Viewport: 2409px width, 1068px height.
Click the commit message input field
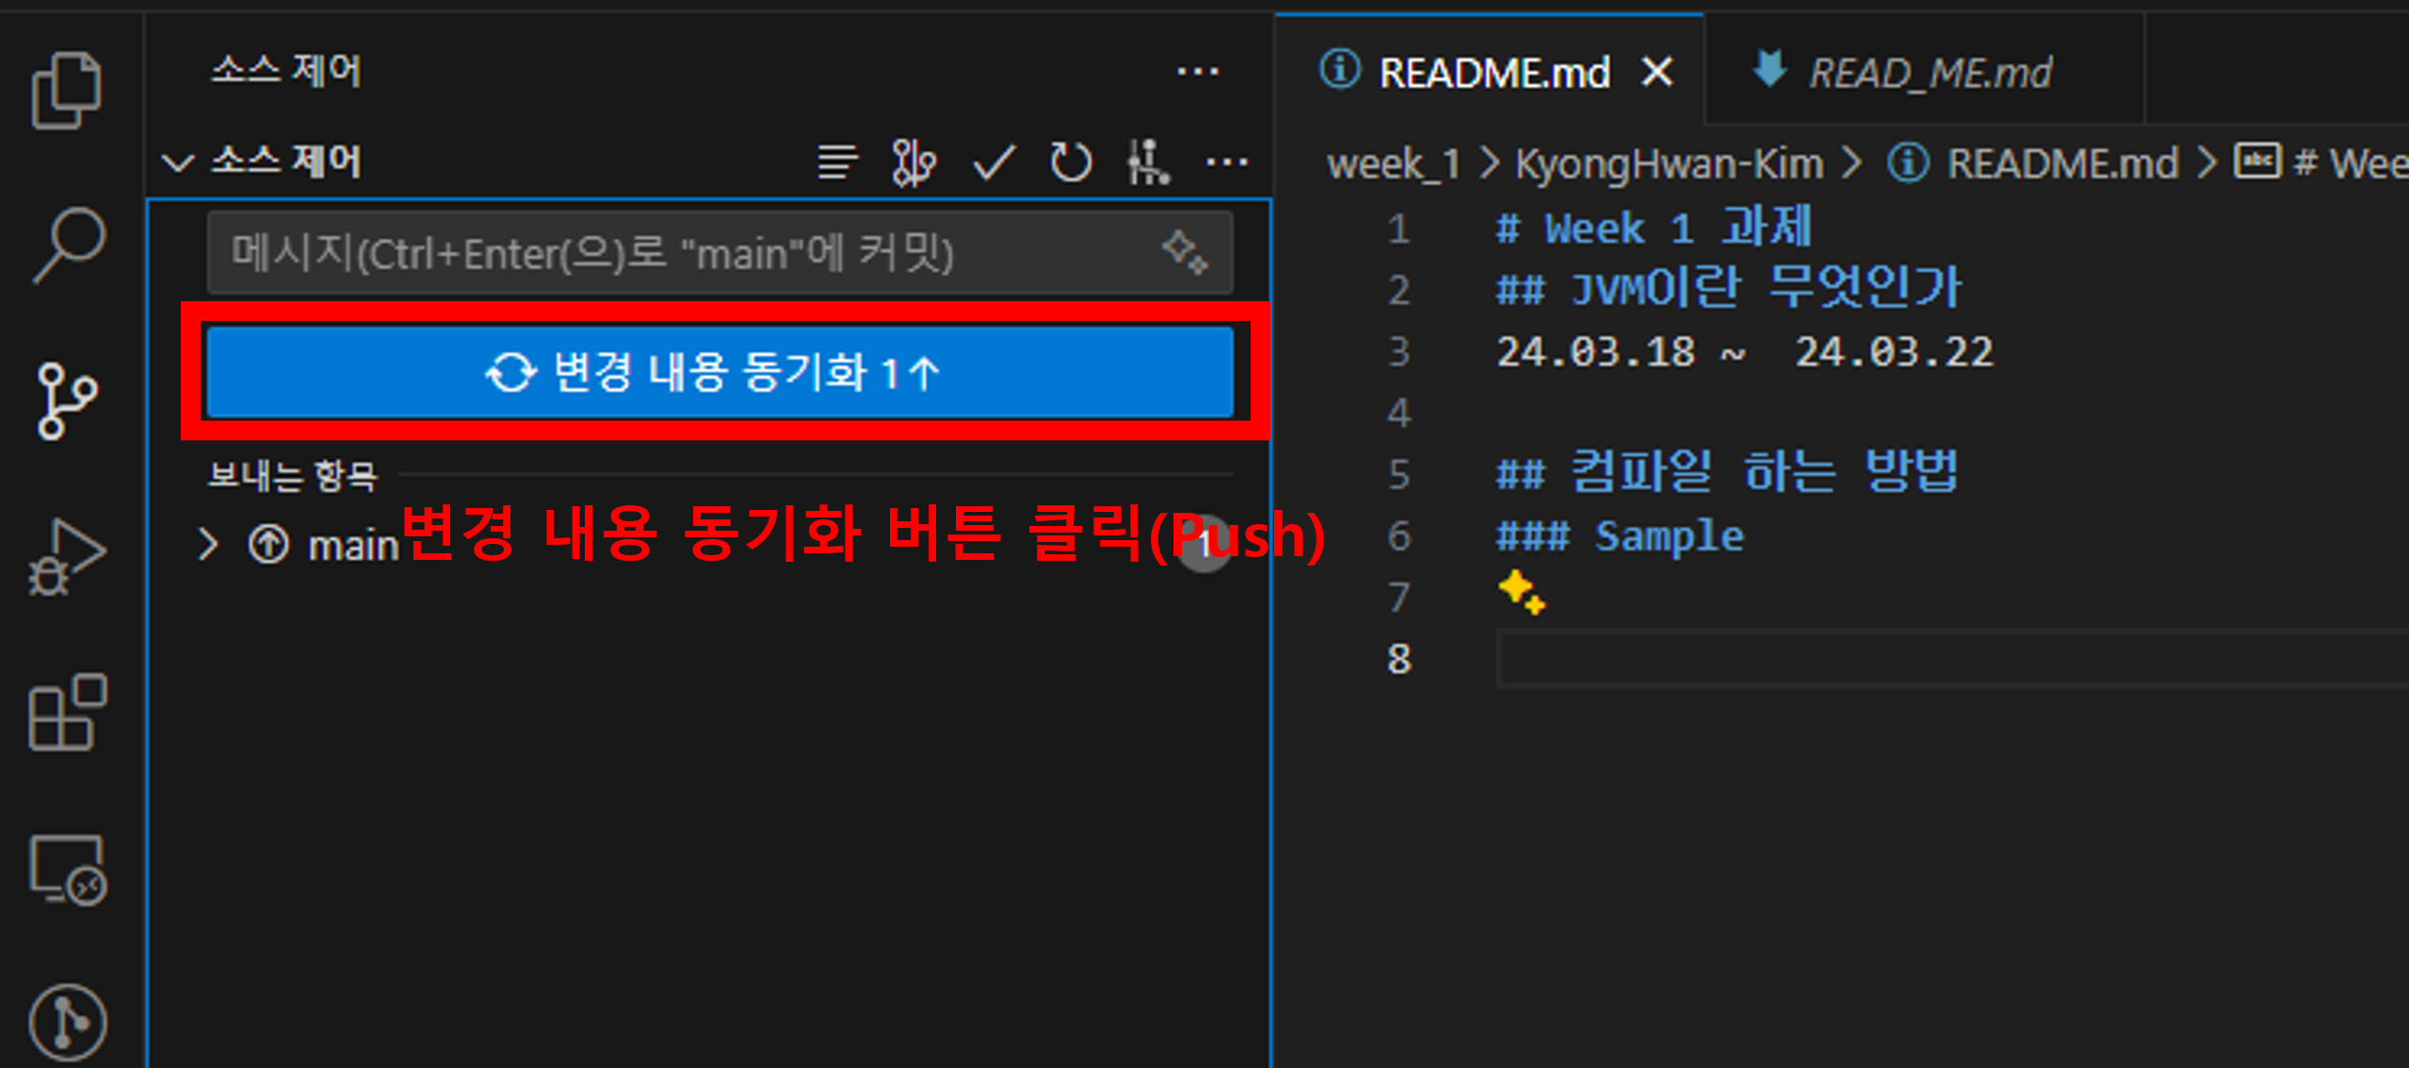719,252
